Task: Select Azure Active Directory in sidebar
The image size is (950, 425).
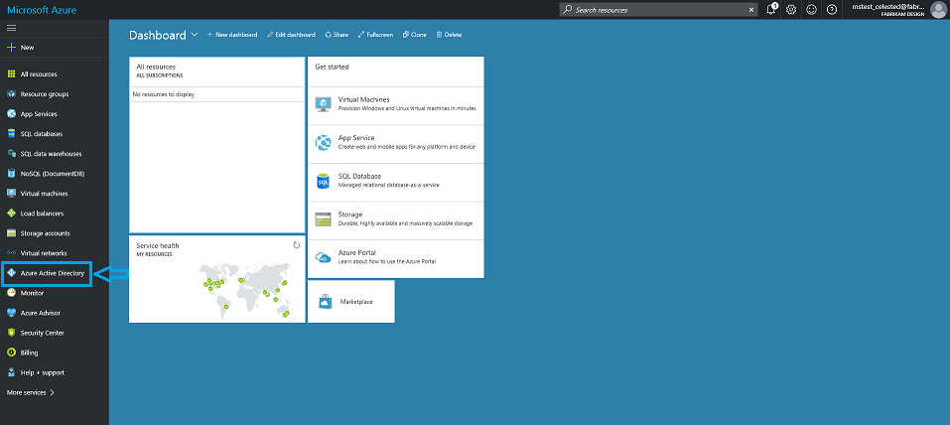Action: pos(52,273)
